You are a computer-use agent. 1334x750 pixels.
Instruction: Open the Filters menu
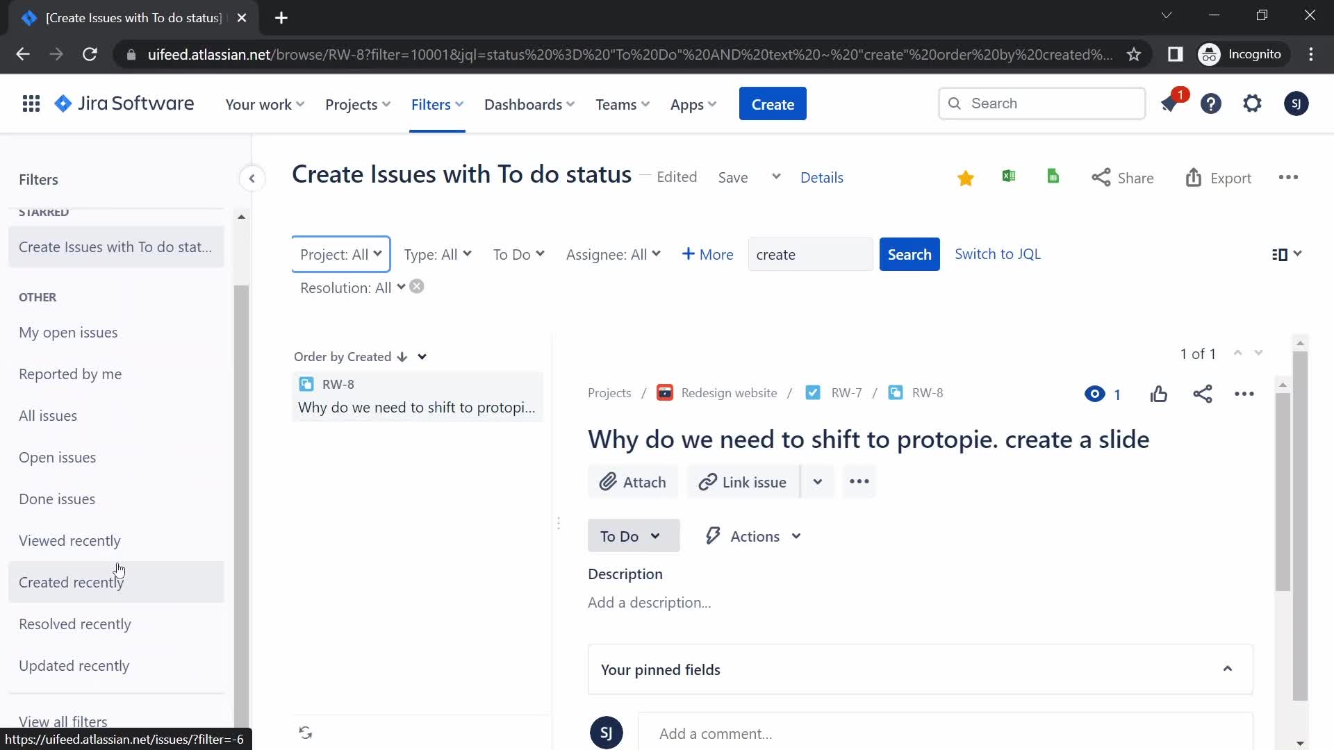[x=437, y=104]
